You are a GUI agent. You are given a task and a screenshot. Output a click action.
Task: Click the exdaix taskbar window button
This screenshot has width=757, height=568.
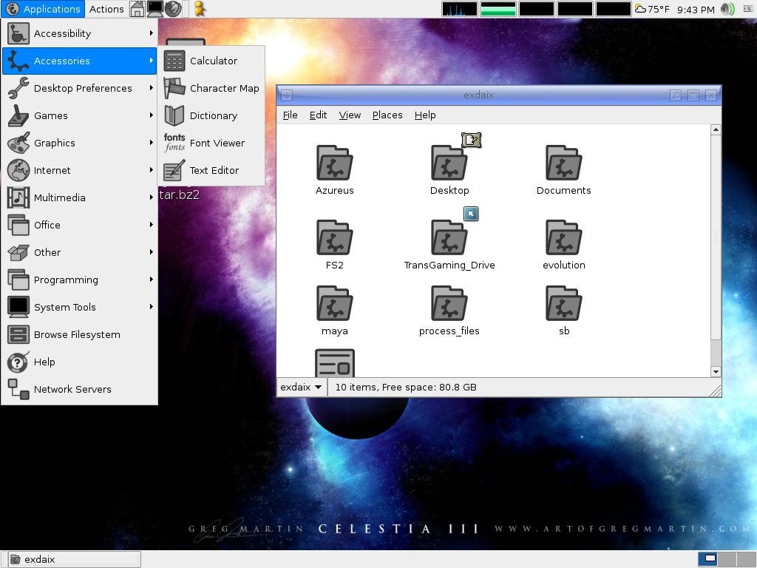tap(75, 559)
